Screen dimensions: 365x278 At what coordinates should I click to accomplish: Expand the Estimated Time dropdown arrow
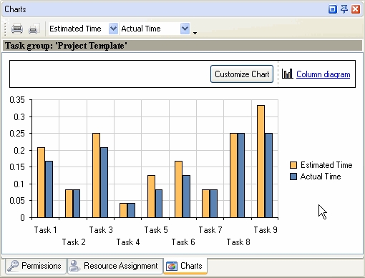[113, 29]
